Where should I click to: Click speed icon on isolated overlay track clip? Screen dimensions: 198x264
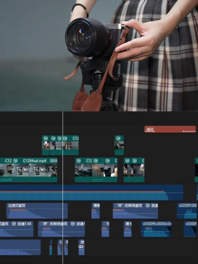(x=118, y=139)
